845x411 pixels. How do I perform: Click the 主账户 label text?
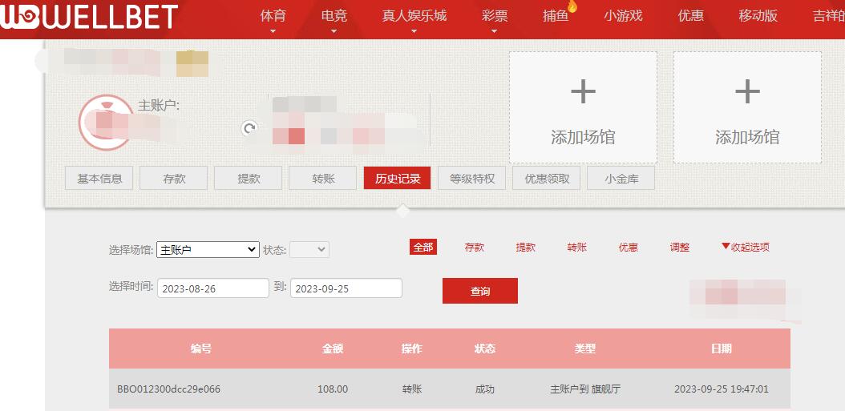tap(159, 106)
